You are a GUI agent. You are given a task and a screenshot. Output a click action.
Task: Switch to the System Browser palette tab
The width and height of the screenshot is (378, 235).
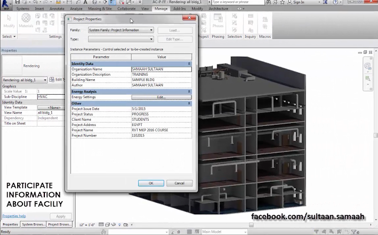[x=34, y=224]
